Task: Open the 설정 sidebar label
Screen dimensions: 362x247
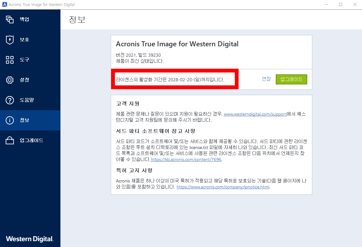Action: tap(25, 80)
